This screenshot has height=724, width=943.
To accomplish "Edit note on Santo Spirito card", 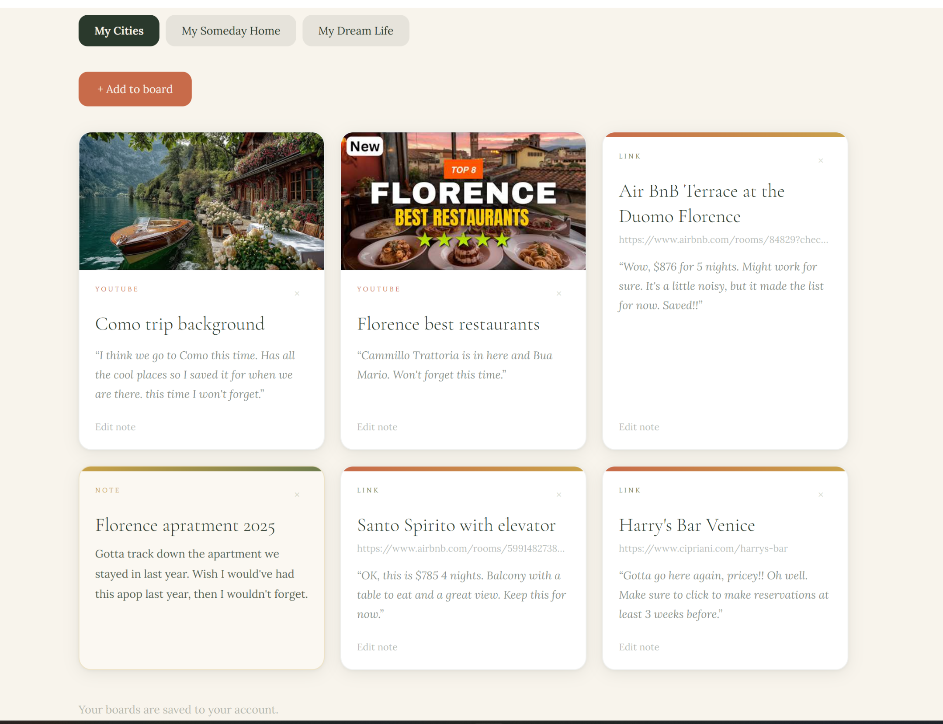I will [377, 647].
